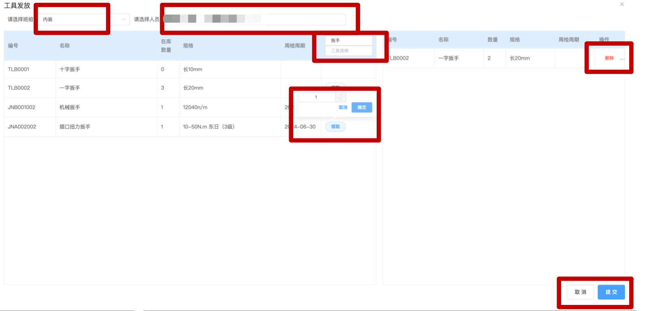Image resolution: width=656 pixels, height=311 pixels.
Task: Click the 请选择班组 label
Action: [x=20, y=19]
